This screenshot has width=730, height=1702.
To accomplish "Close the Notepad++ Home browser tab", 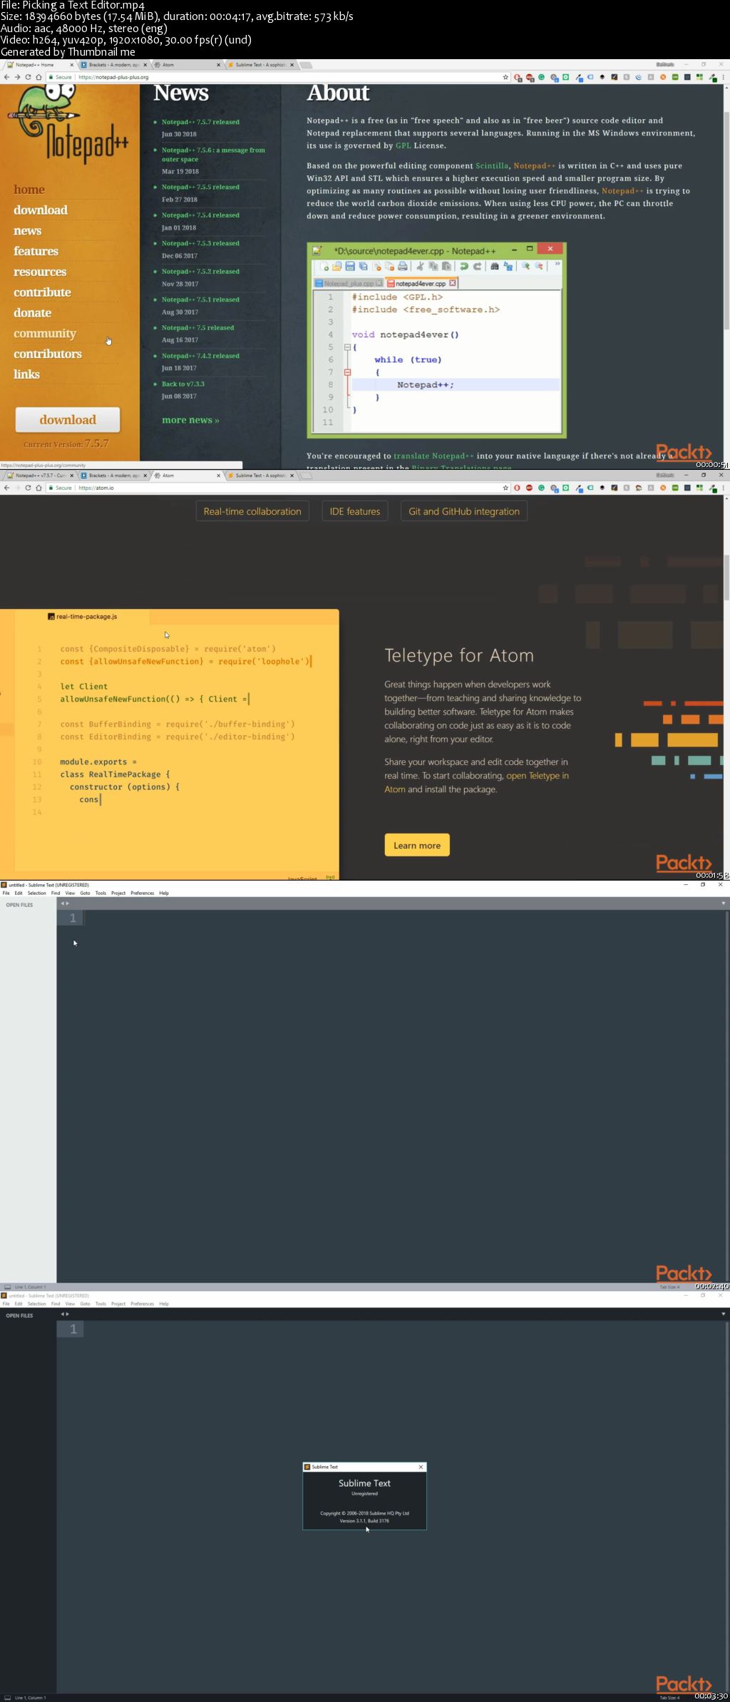I will pyautogui.click(x=71, y=65).
